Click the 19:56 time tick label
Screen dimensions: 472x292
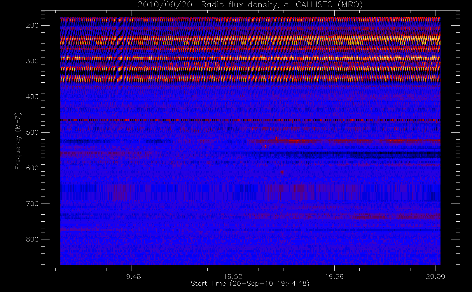click(x=334, y=277)
